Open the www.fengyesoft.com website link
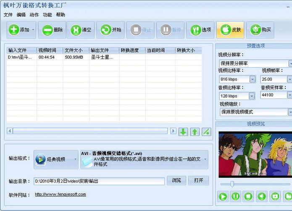This screenshot has width=292, height=211. pos(60,194)
